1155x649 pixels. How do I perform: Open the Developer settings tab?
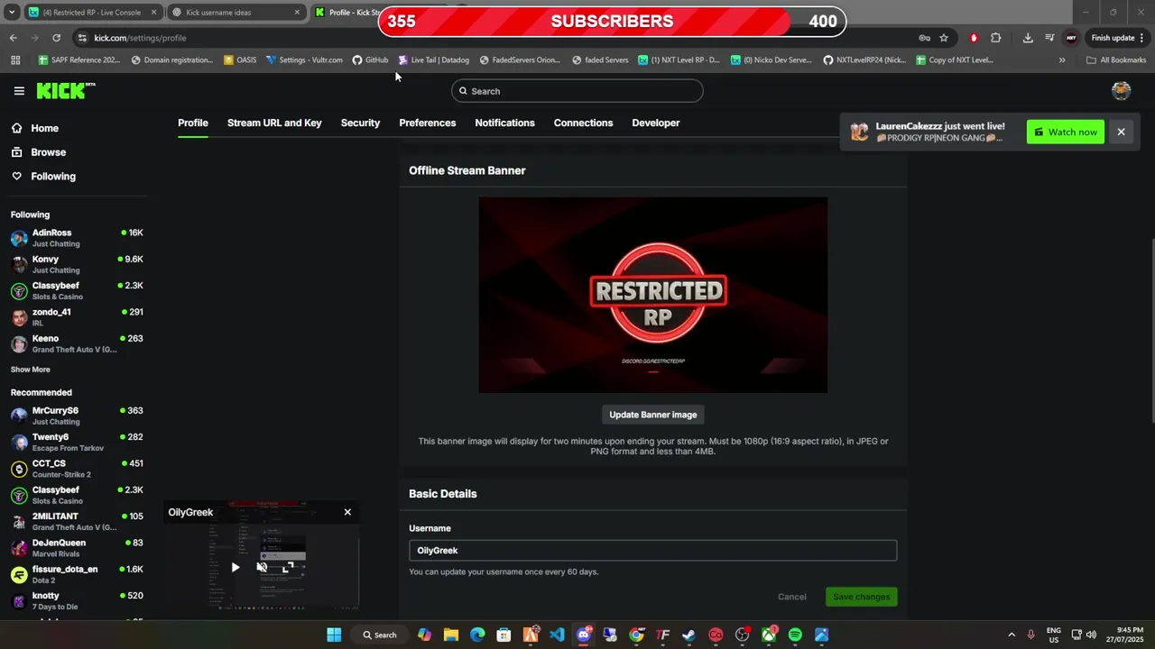pyautogui.click(x=656, y=123)
